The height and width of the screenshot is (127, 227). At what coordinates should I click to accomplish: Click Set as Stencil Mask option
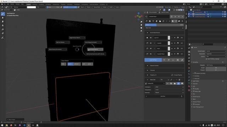point(95,49)
